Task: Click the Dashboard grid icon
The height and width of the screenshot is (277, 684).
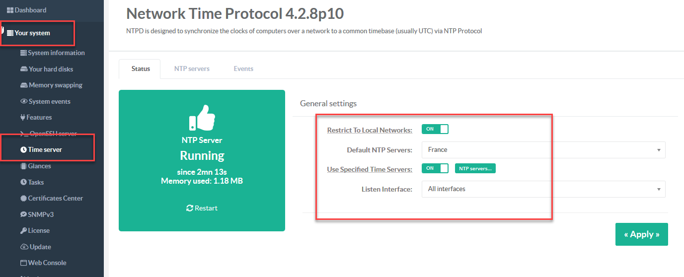Action: 10,10
